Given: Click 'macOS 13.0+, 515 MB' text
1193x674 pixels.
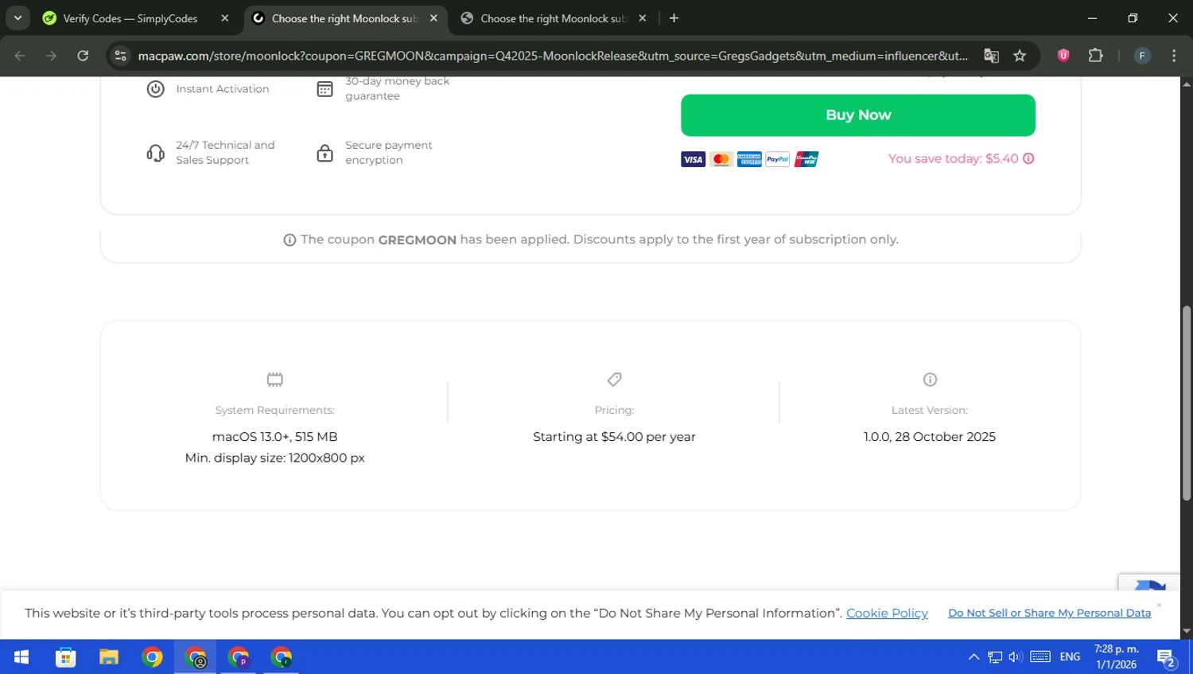Looking at the screenshot, I should pyautogui.click(x=274, y=437).
